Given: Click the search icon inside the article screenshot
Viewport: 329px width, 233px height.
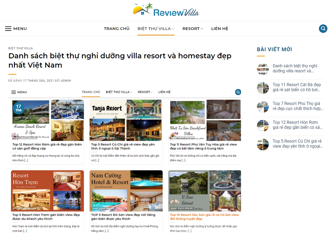Looking at the screenshot, I should (x=238, y=92).
